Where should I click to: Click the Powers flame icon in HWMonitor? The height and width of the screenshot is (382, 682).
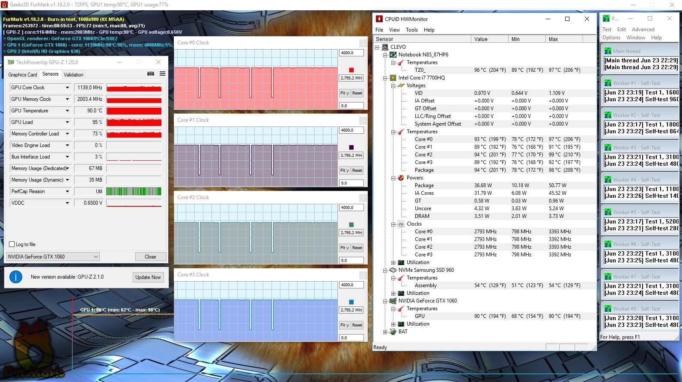pyautogui.click(x=401, y=178)
